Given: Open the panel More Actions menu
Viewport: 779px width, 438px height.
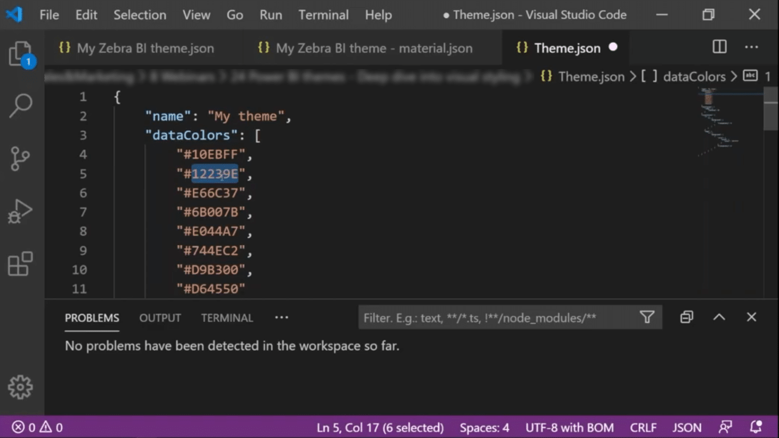Looking at the screenshot, I should click(281, 317).
